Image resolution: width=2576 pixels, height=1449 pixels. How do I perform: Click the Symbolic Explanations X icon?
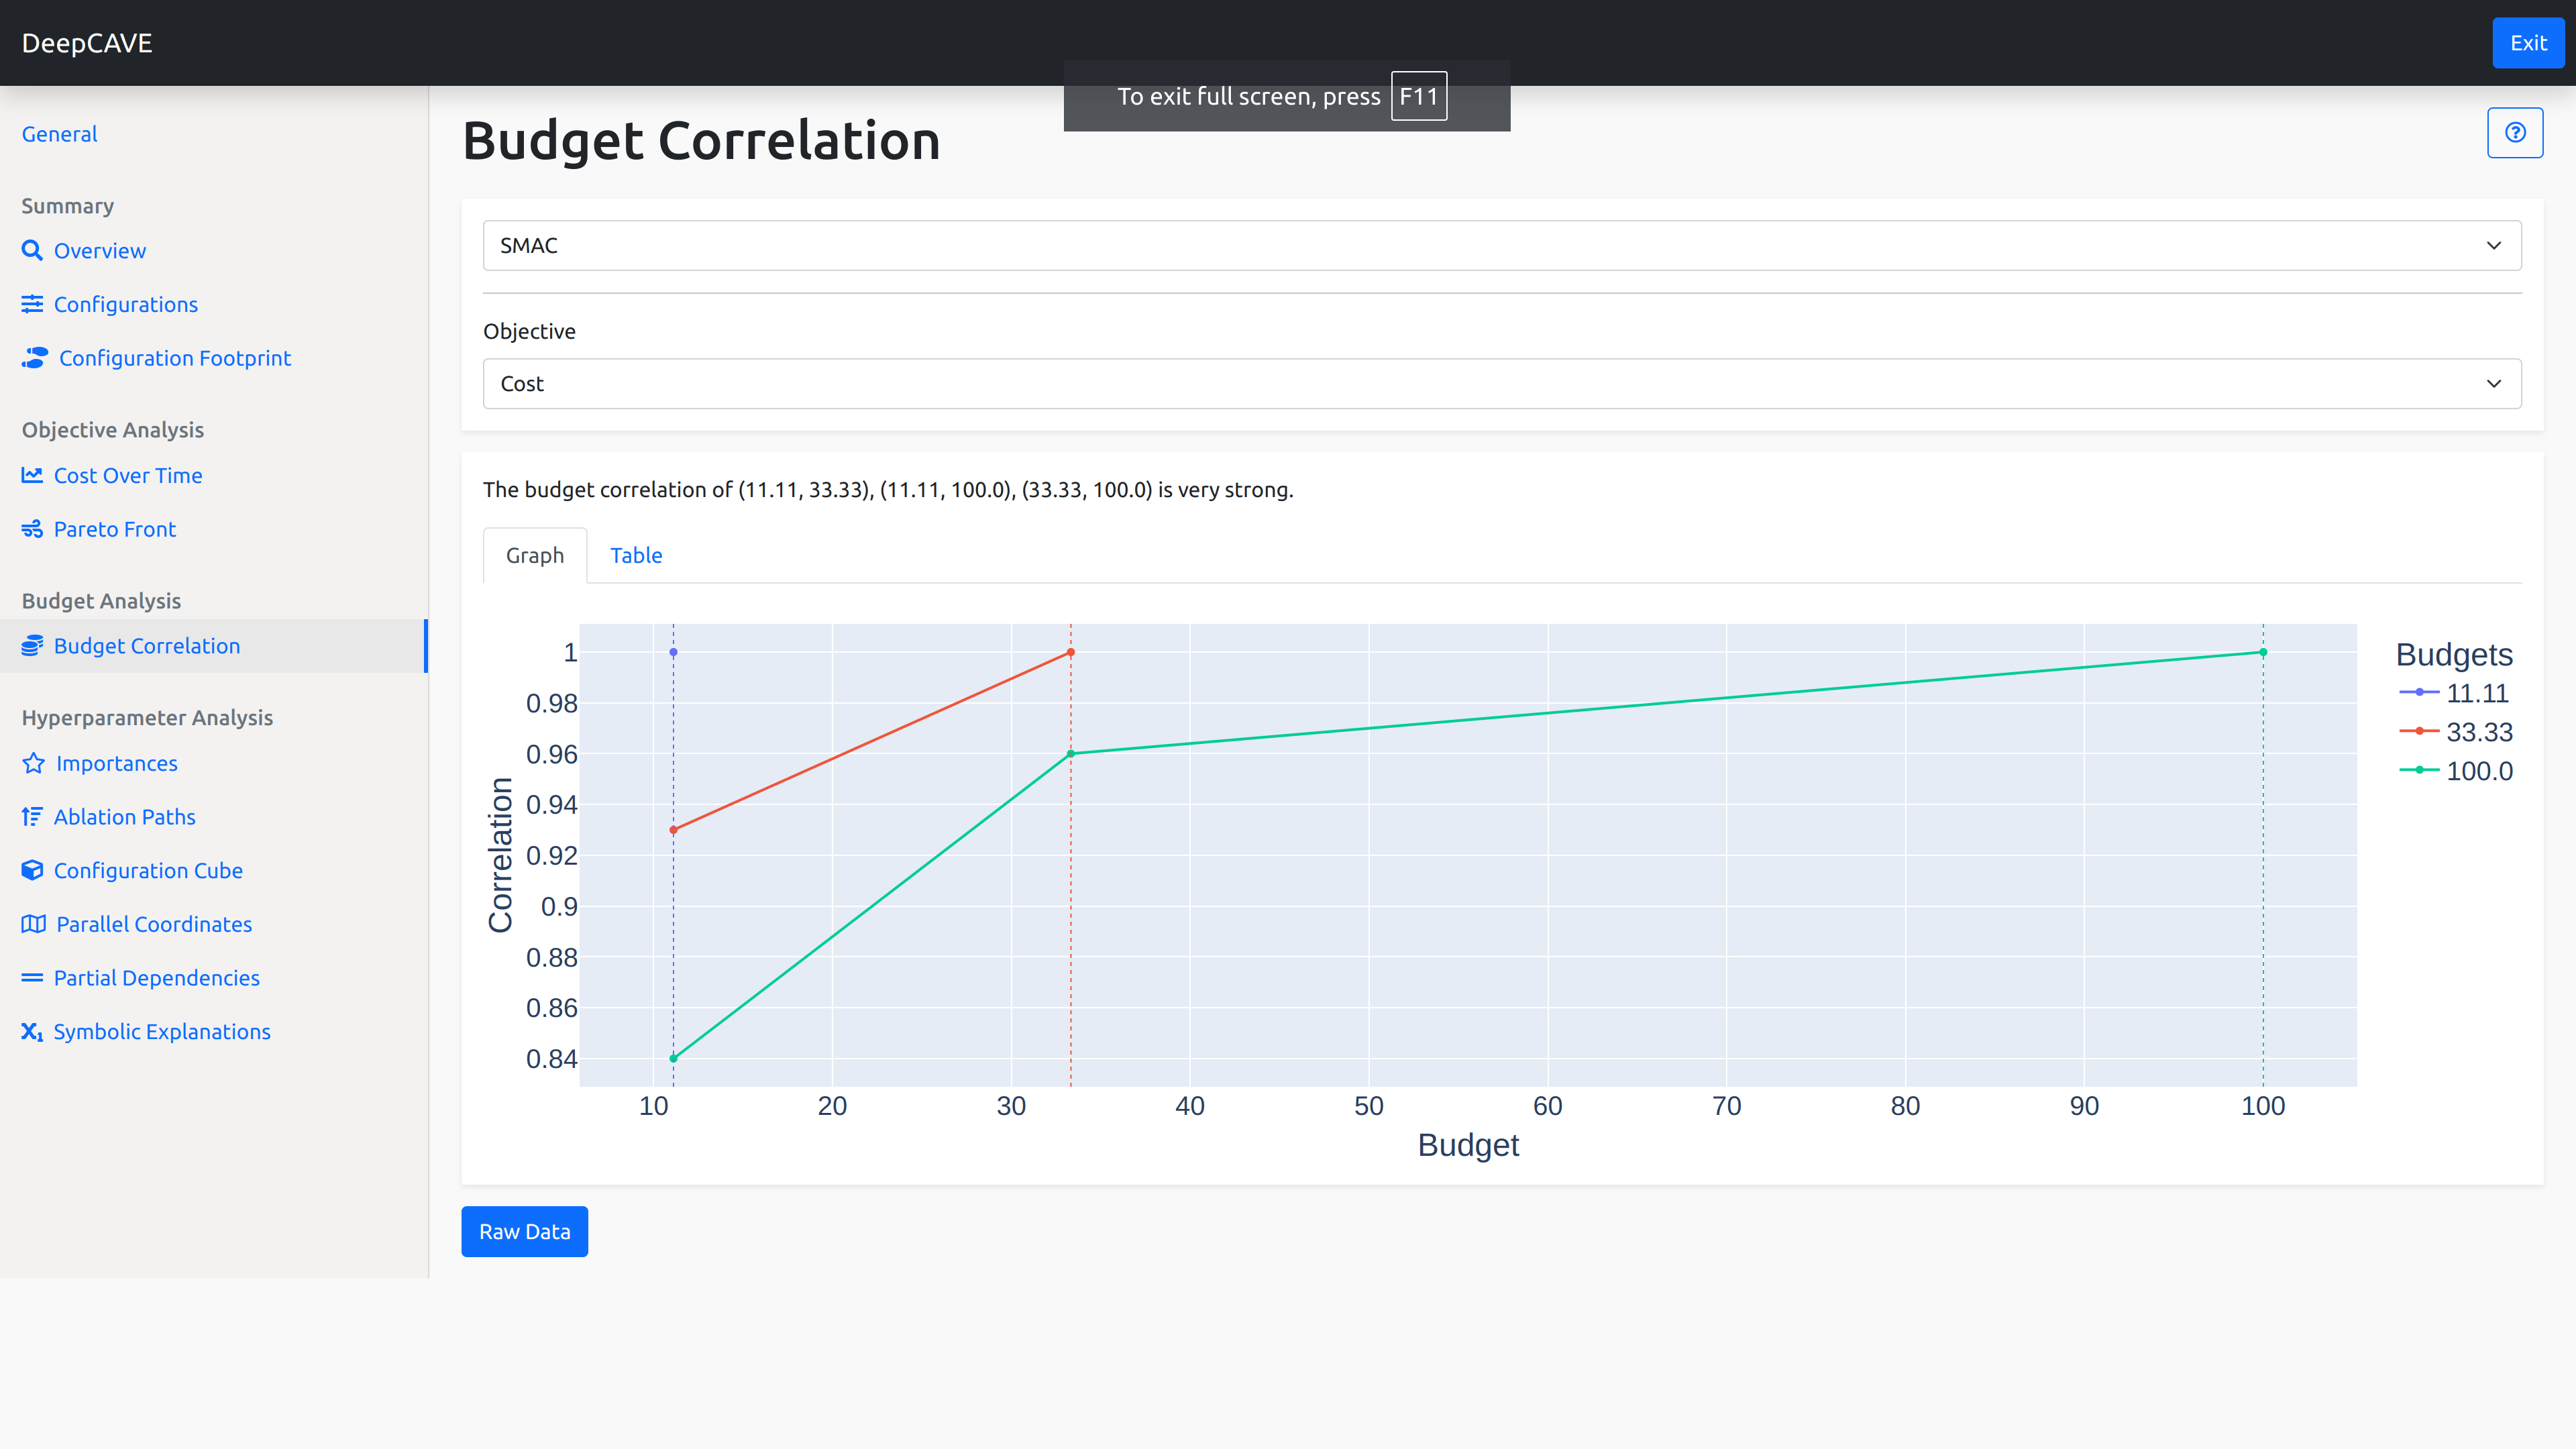pyautogui.click(x=32, y=1031)
